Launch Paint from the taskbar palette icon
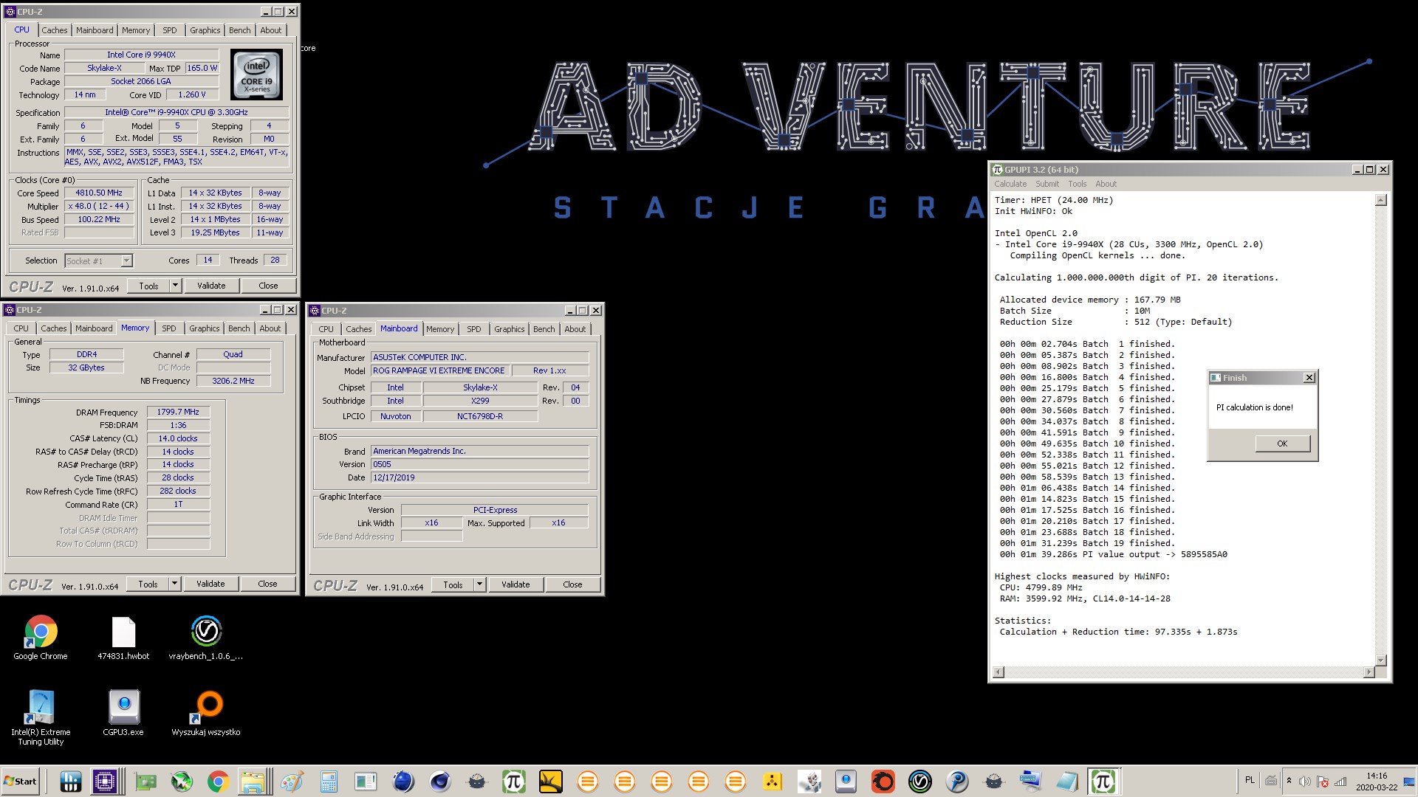Viewport: 1418px width, 797px height. (292, 782)
